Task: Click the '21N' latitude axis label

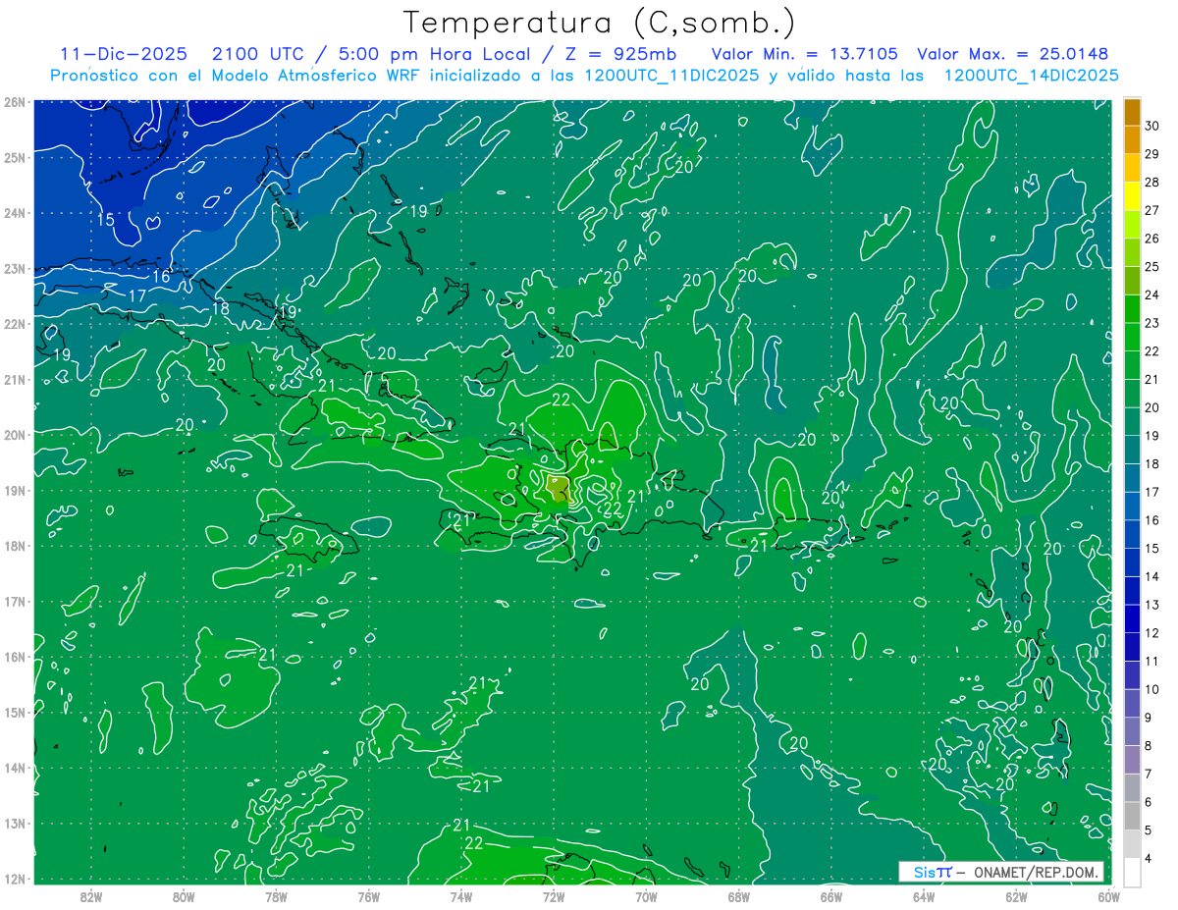Action: pyautogui.click(x=14, y=379)
